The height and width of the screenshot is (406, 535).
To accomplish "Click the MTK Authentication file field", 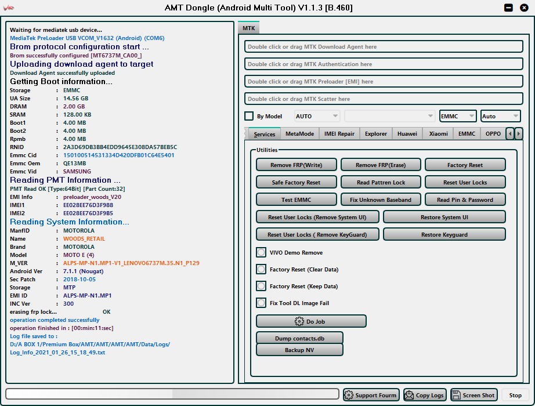I will 384,64.
